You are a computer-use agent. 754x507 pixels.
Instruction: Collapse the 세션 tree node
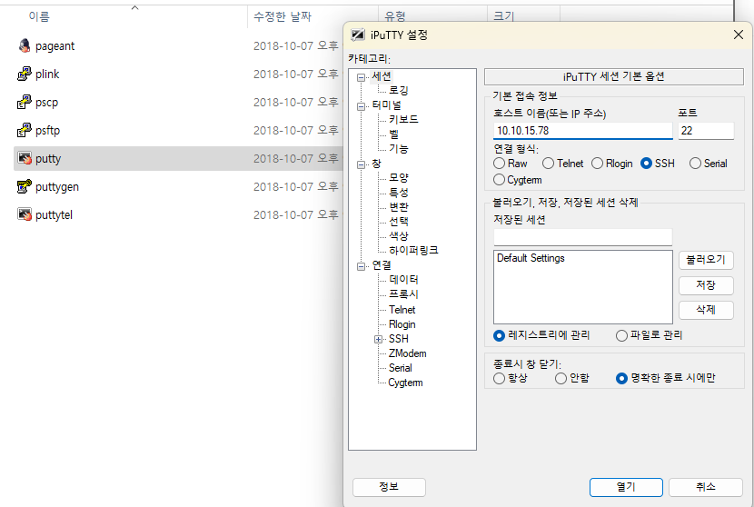(362, 77)
